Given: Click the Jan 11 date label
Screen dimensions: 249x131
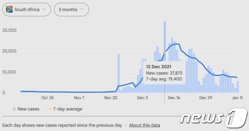Looking at the screenshot, I should (x=237, y=98).
